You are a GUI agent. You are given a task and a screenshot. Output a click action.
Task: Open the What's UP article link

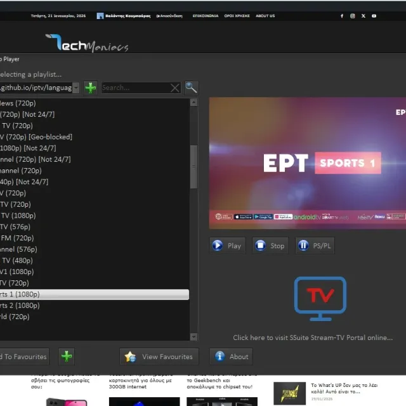344,388
